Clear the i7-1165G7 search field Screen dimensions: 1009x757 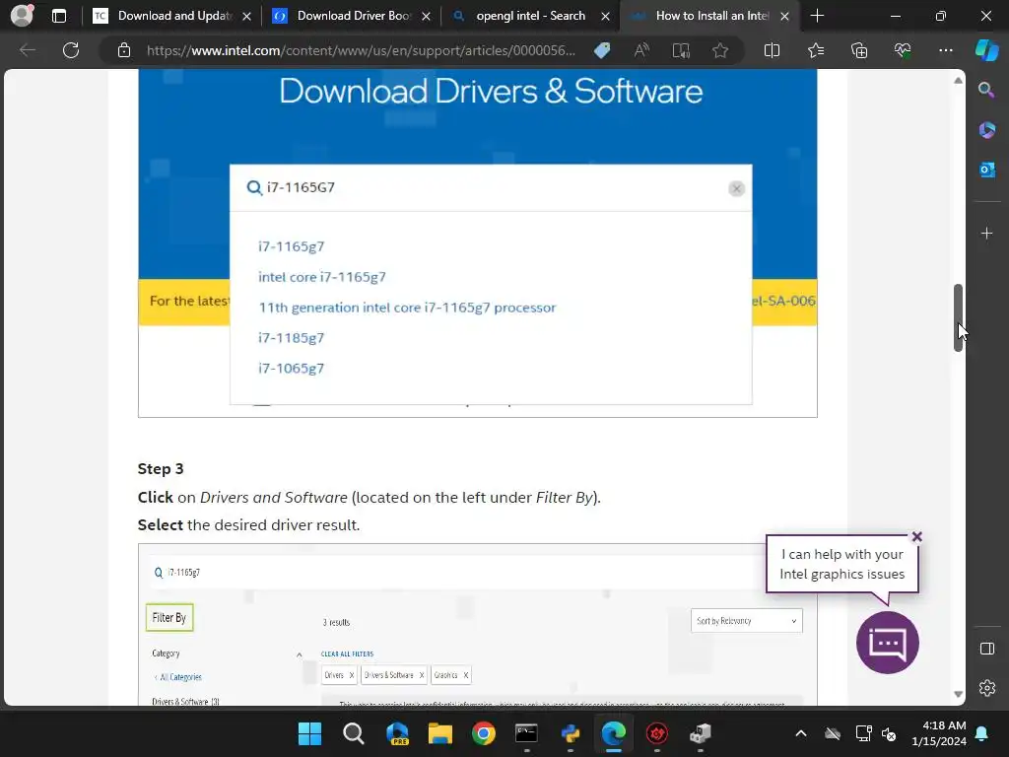click(736, 188)
